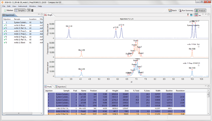
Task: Switch to the Analysis screen
Action: pyautogui.click(x=201, y=11)
